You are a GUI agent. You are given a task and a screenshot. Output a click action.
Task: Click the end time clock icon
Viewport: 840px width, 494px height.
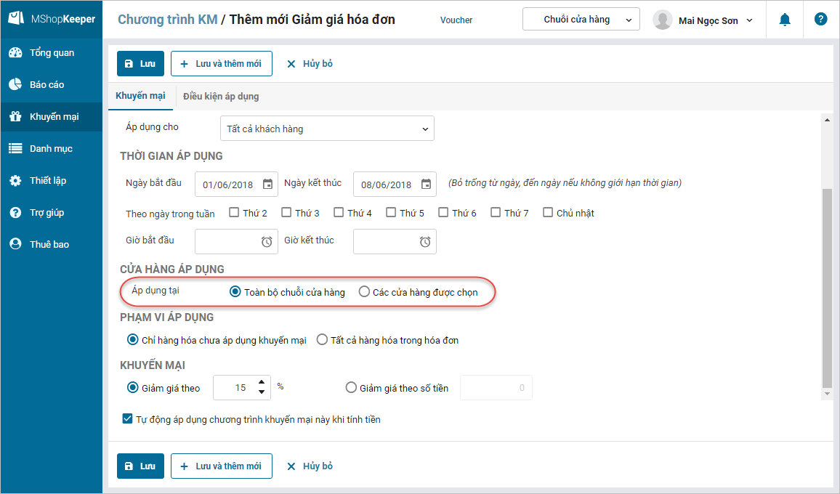click(x=425, y=242)
